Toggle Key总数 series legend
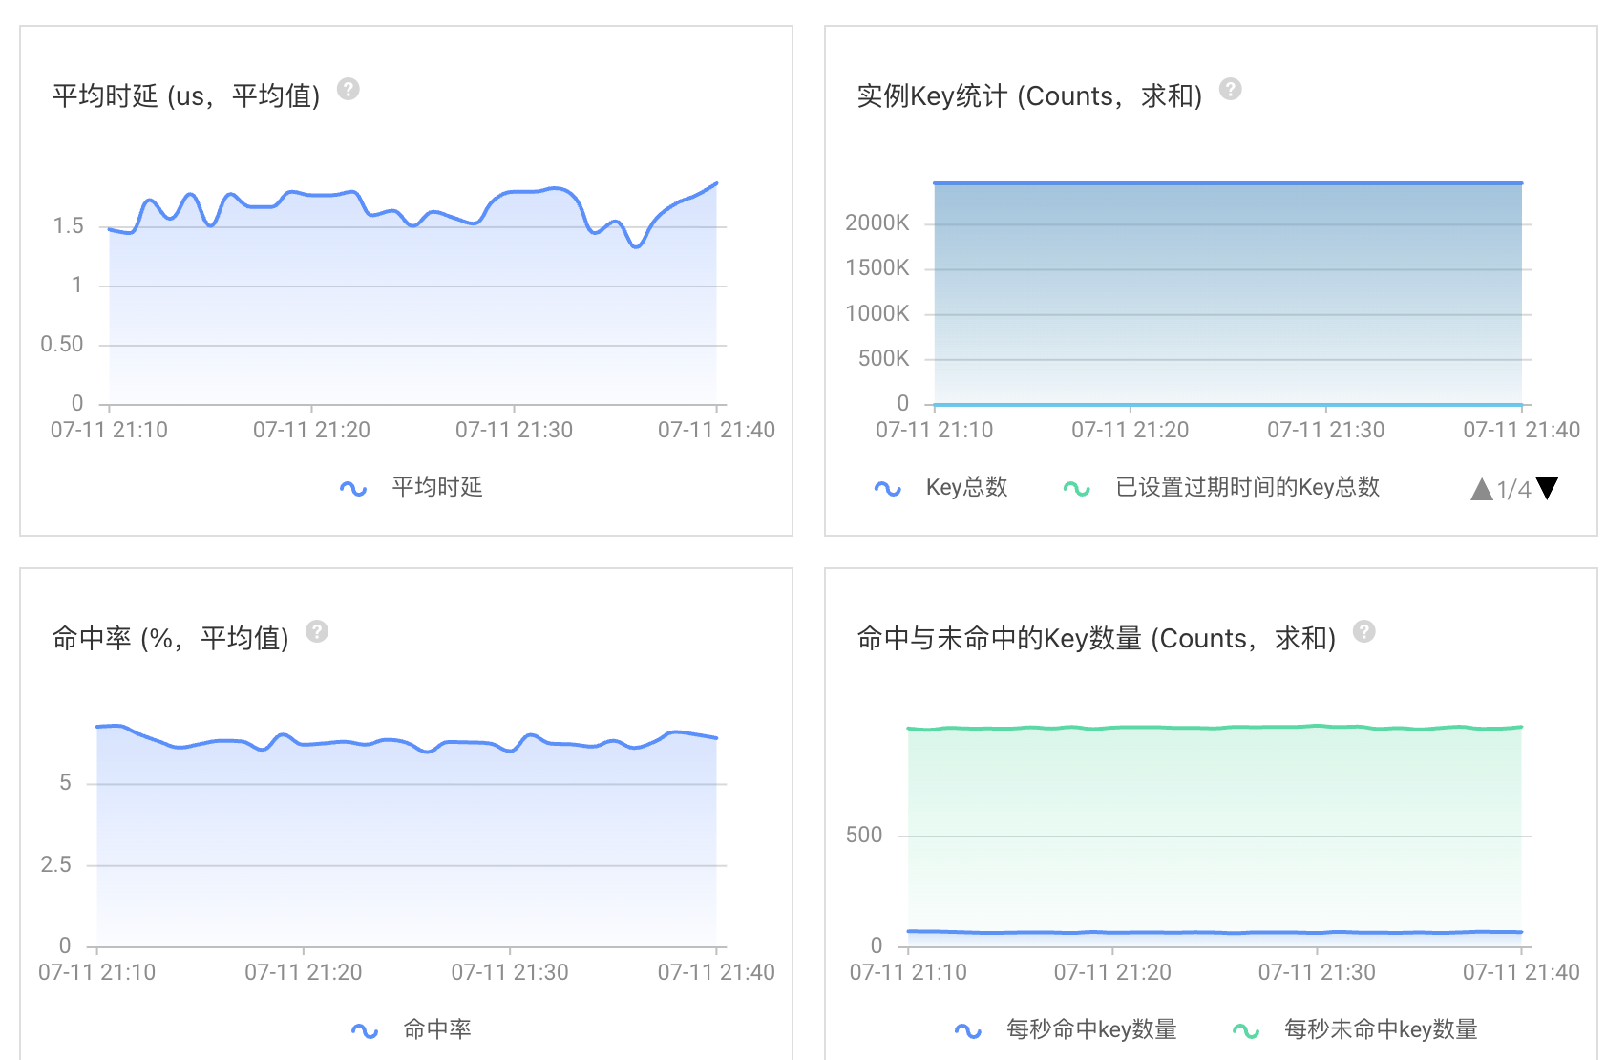The width and height of the screenshot is (1606, 1060). pos(941,487)
